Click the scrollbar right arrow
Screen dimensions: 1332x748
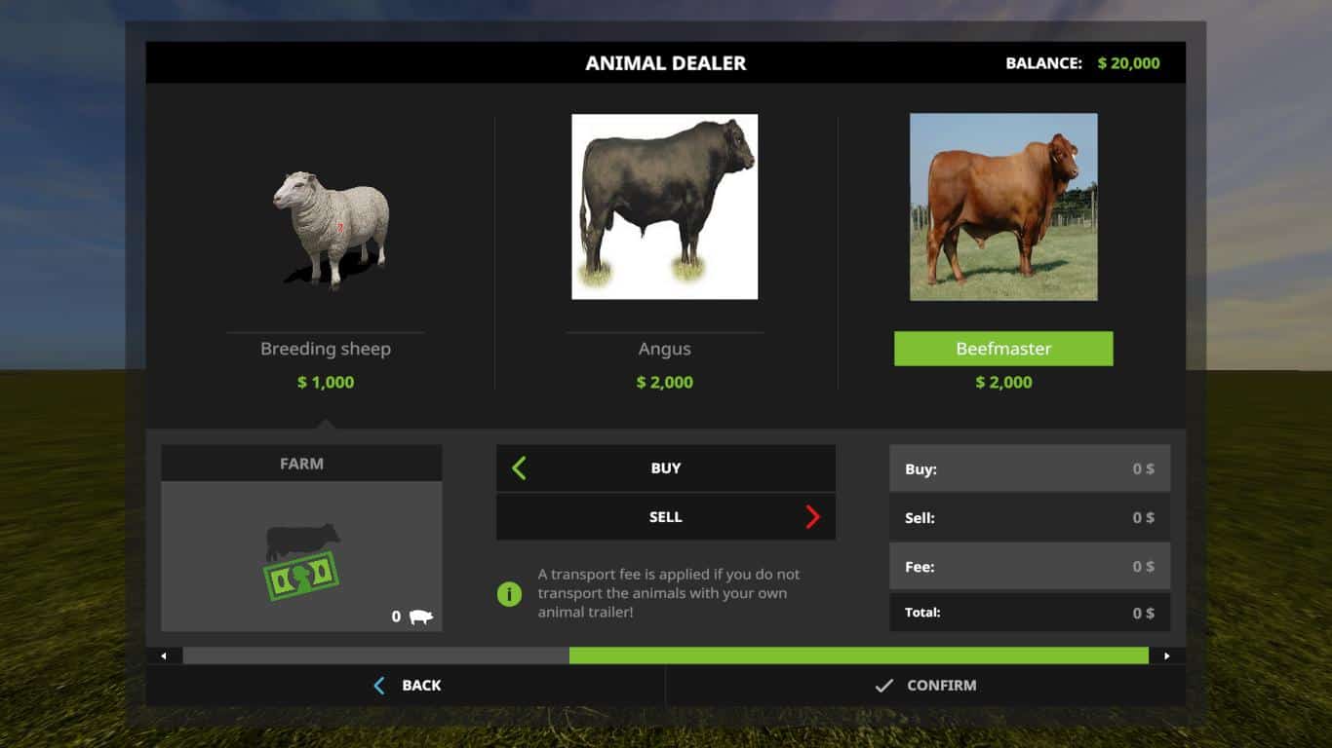coord(1167,656)
